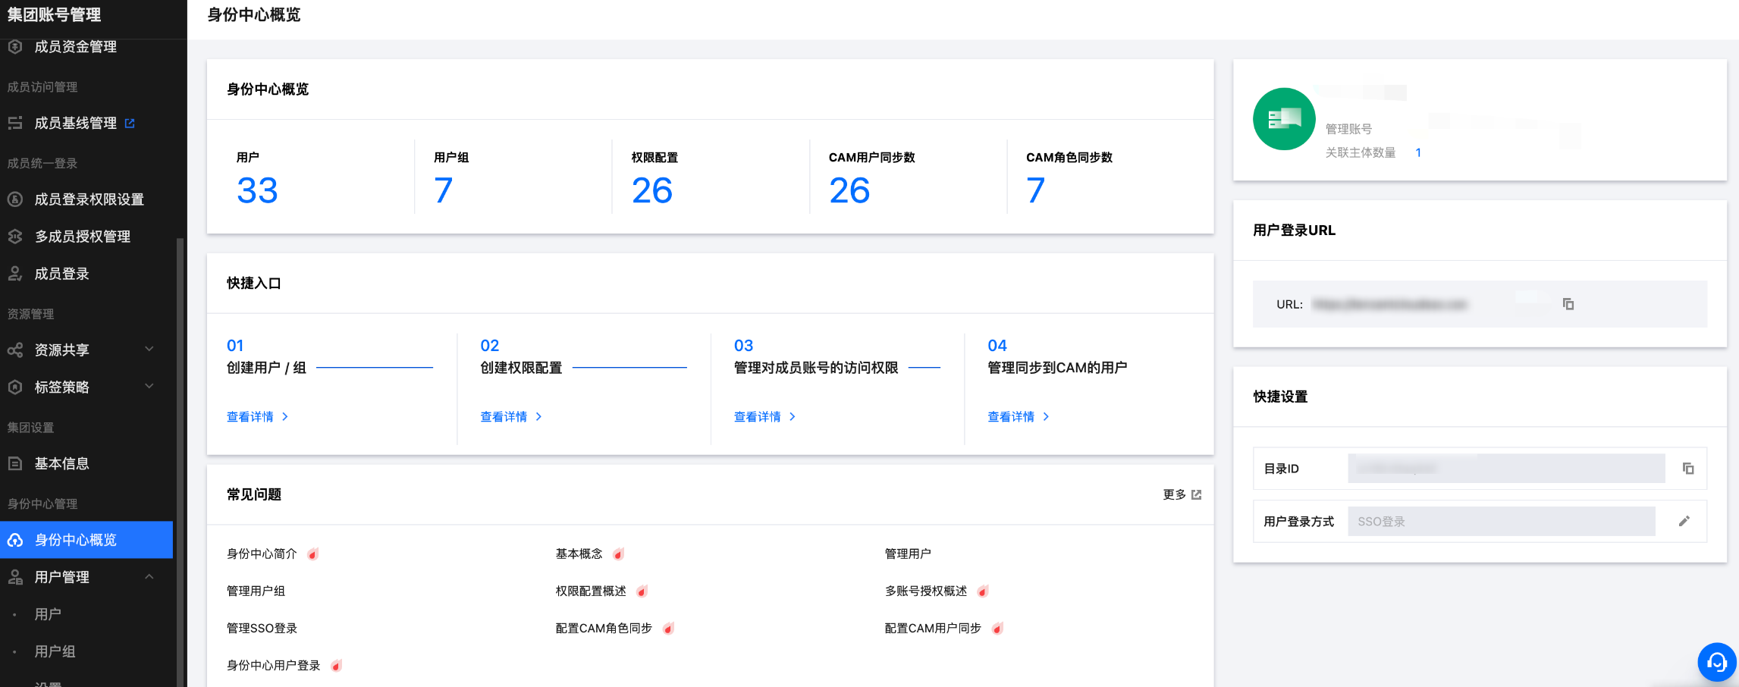
Task: Select 用户组 under 用户管理
Action: (x=55, y=651)
